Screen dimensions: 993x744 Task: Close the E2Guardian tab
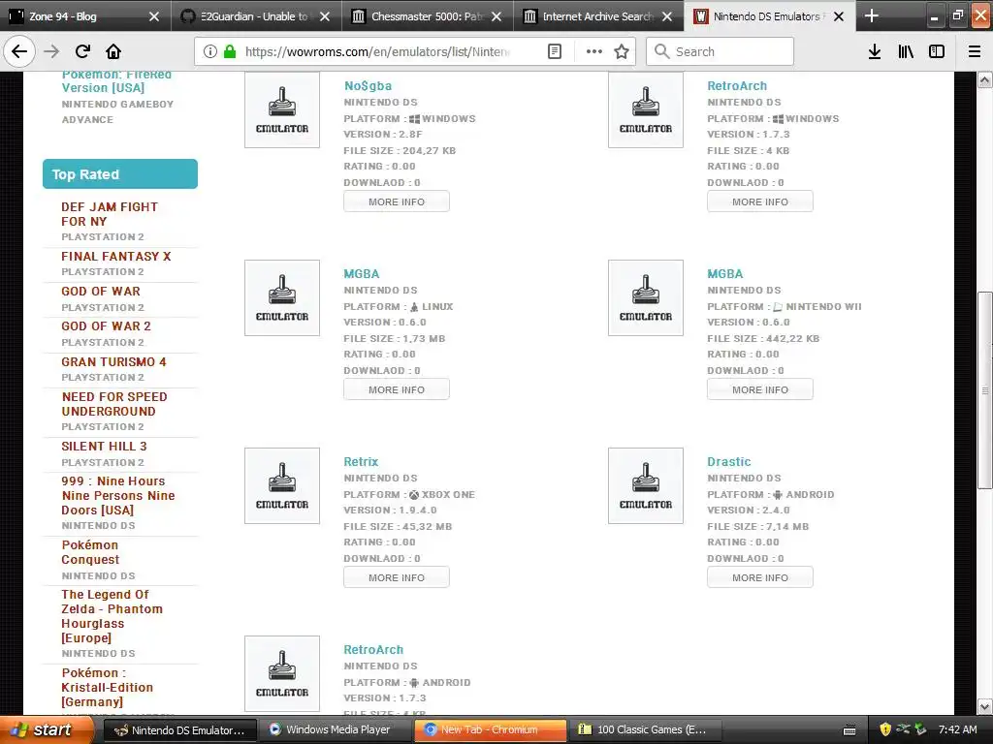pos(325,16)
